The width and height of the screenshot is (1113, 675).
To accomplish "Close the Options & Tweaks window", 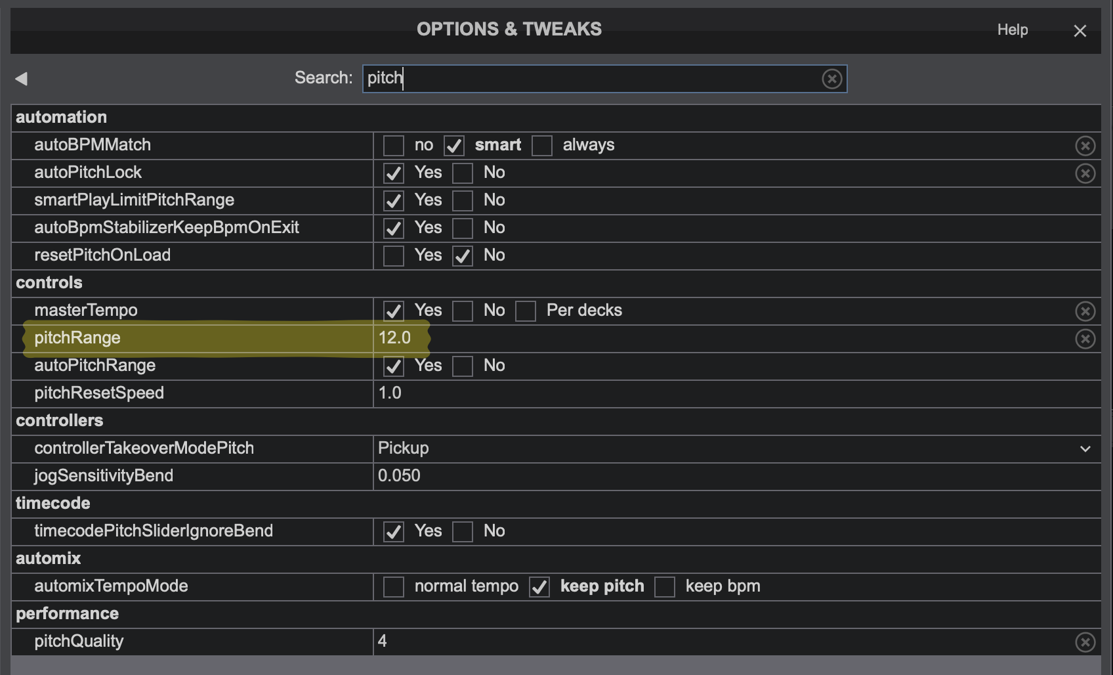I will coord(1080,31).
